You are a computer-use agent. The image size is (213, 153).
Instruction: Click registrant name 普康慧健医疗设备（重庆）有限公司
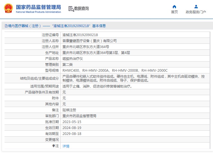click(89, 41)
